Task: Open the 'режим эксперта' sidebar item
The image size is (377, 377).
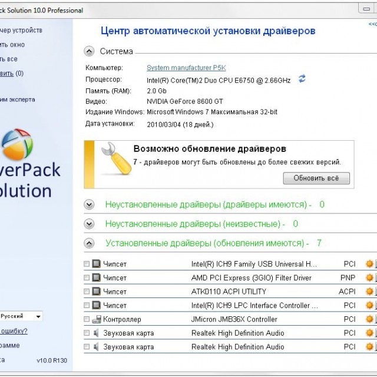Action: (x=18, y=100)
